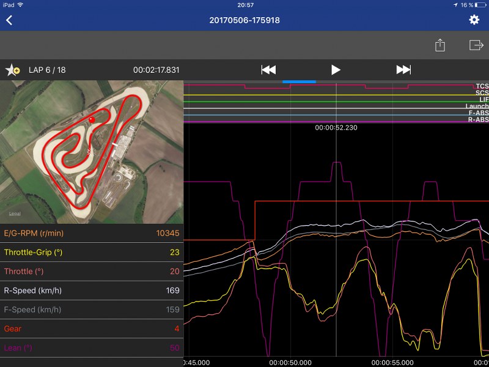This screenshot has height=367, width=489.
Task: Tap the circuit satellite map view
Action: point(92,152)
